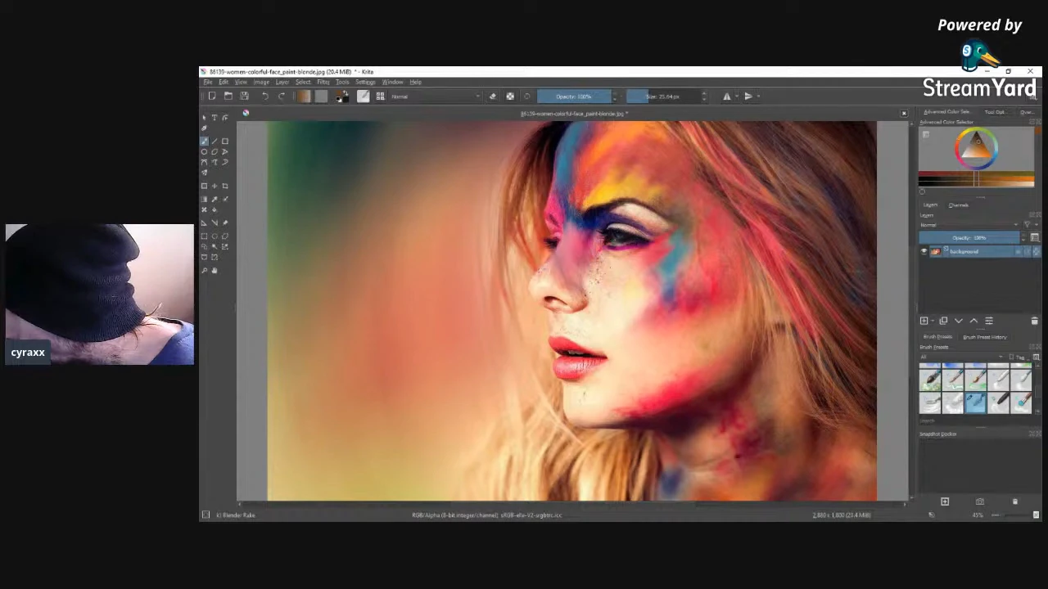The image size is (1048, 589).
Task: Select the Line tool
Action: [x=215, y=142]
